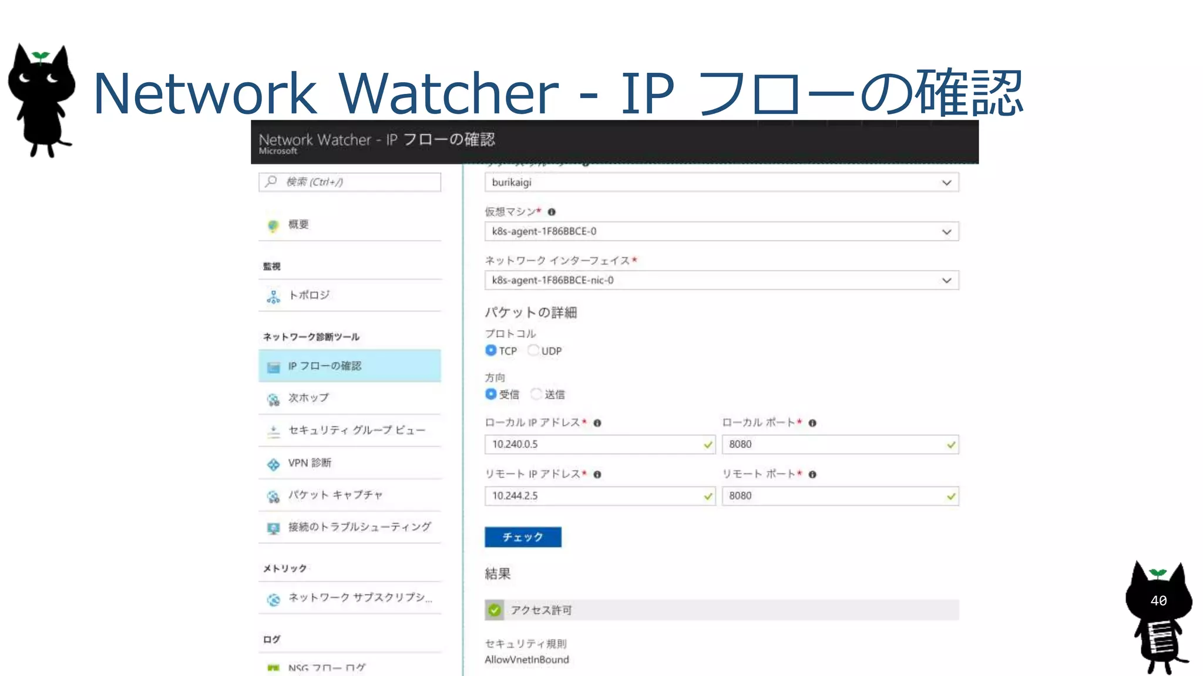Click the network subscription limit icon
Viewport: 1203px width, 676px height.
pyautogui.click(x=273, y=600)
